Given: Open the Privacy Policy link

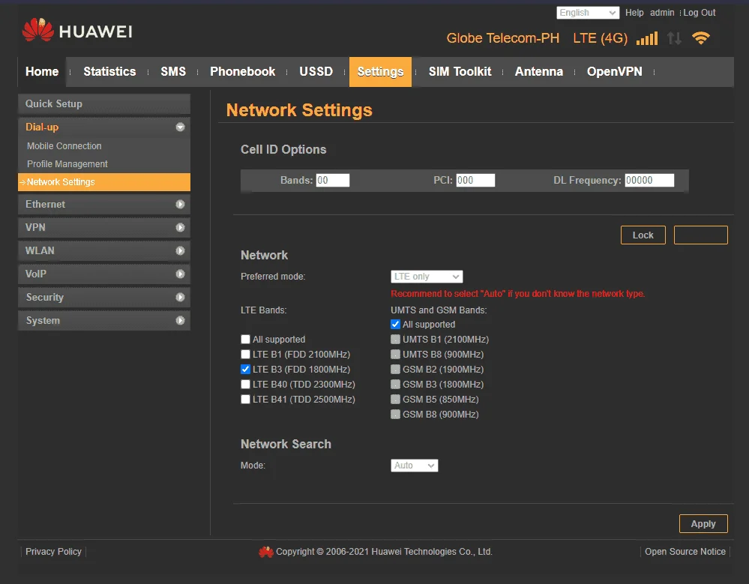Looking at the screenshot, I should [x=53, y=552].
